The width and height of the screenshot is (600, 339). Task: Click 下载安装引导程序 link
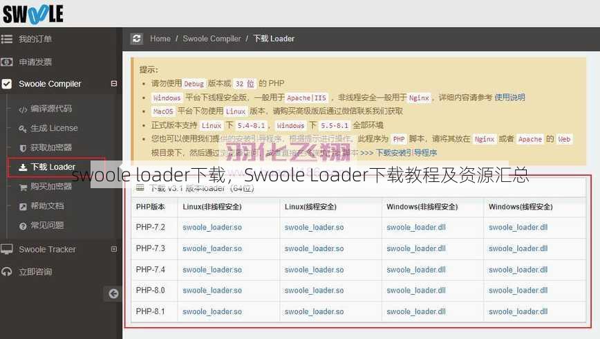click(x=406, y=153)
